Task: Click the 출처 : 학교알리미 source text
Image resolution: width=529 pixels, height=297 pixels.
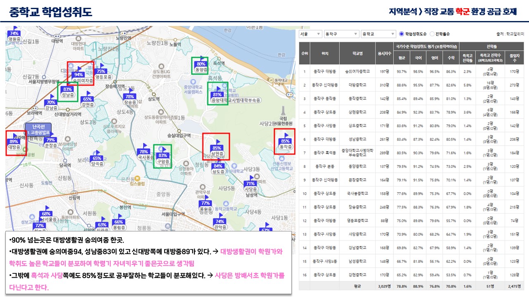Action: (x=510, y=34)
